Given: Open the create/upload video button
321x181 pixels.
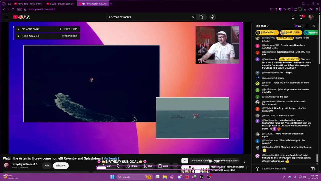Looking at the screenshot, I should (x=293, y=17).
